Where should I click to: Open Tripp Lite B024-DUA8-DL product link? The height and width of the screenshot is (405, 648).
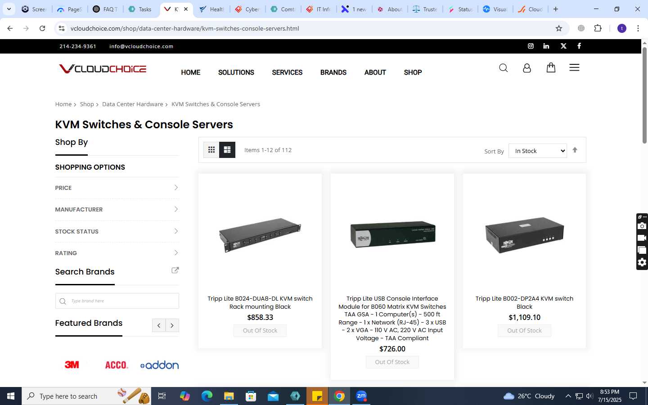coord(260,302)
